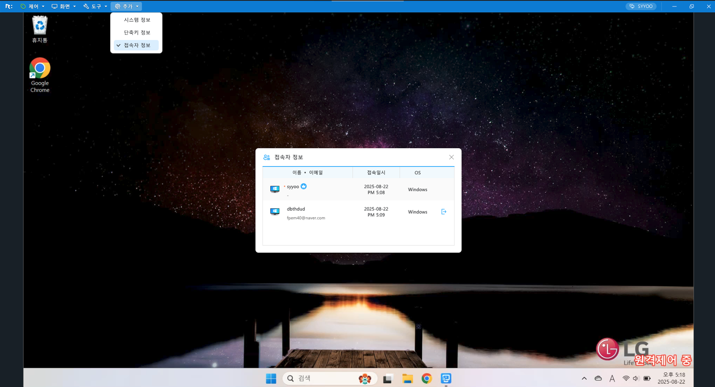The image size is (715, 387).
Task: Click the disconnect icon next to dbthdud
Action: pos(444,211)
